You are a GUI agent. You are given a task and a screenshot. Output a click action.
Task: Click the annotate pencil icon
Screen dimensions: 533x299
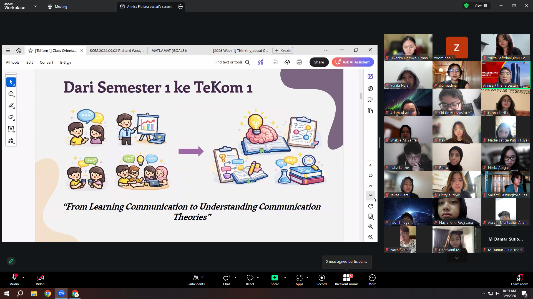(11, 261)
